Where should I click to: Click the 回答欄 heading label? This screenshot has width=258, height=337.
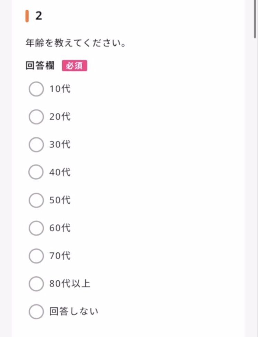40,66
